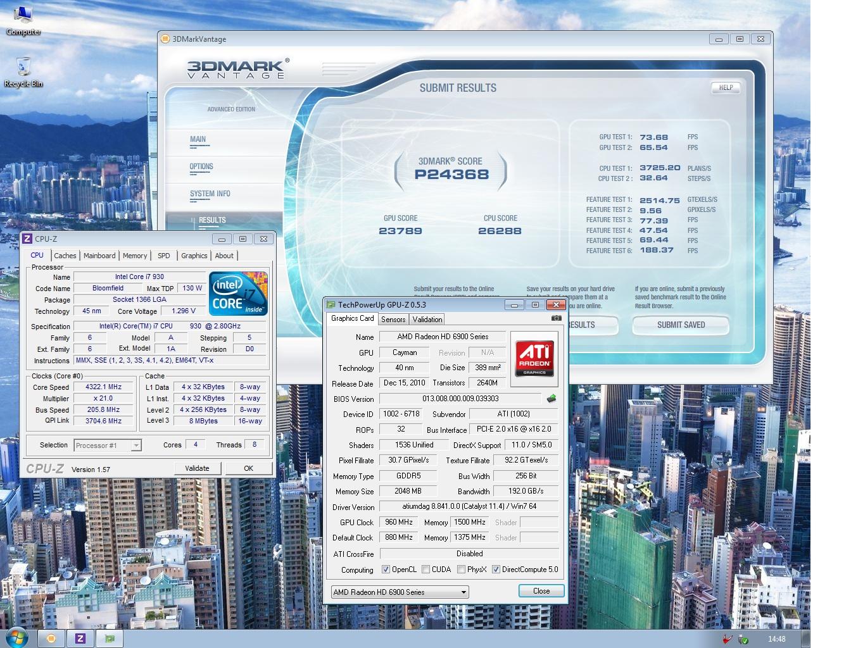Click the 3DMark score P24368
851x648 pixels.
[x=451, y=174]
